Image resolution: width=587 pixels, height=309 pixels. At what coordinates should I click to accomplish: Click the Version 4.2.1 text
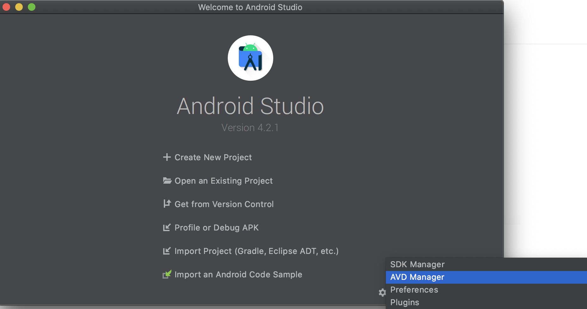tap(250, 128)
